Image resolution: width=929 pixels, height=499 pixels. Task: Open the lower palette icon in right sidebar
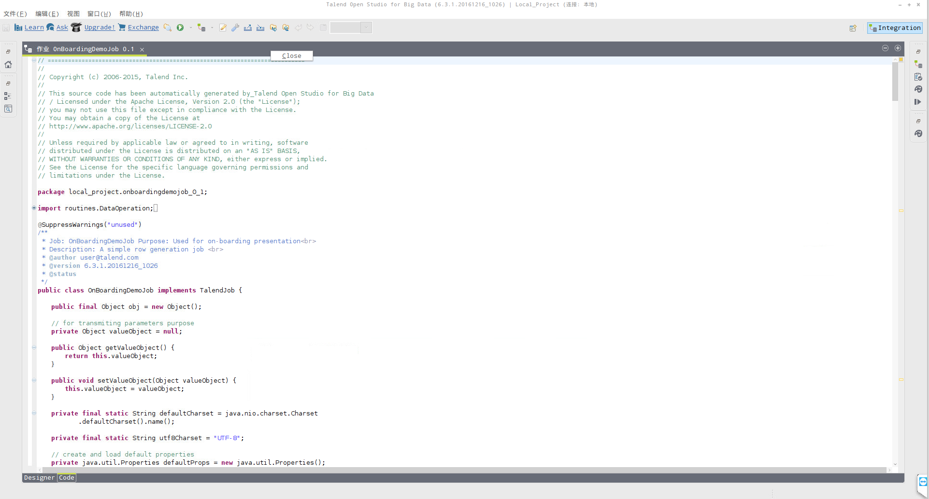pos(918,134)
